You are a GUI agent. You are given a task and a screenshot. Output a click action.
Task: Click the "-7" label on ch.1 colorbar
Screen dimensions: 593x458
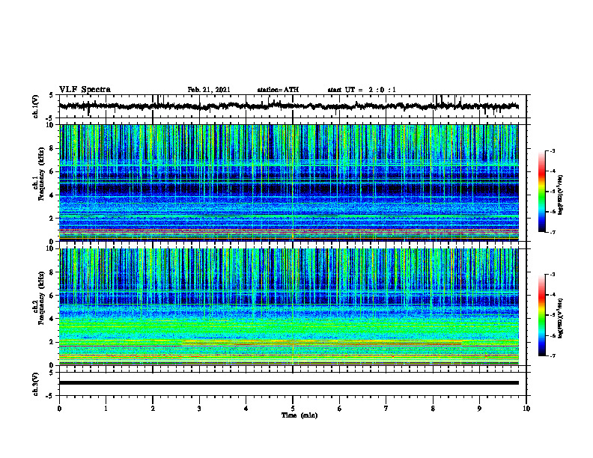point(553,232)
